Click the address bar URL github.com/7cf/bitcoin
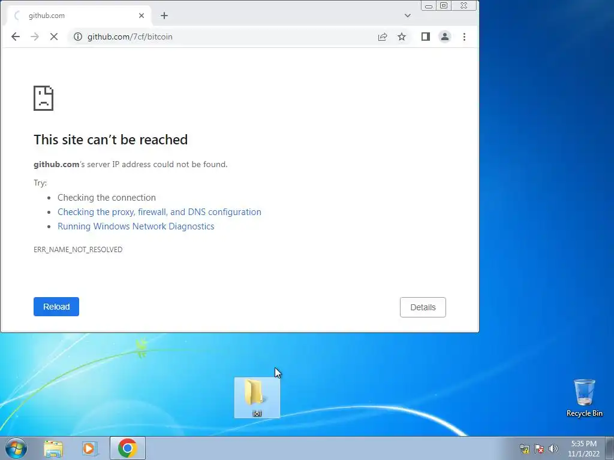 (x=130, y=37)
